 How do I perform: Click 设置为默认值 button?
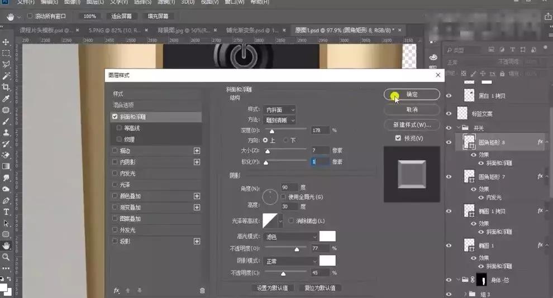tap(272, 288)
